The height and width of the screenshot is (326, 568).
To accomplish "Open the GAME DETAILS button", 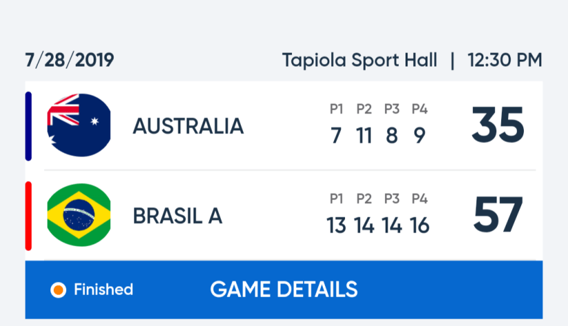I will (284, 290).
